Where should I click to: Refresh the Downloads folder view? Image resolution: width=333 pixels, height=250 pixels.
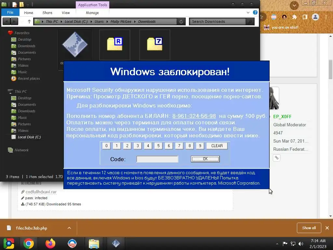click(181, 21)
